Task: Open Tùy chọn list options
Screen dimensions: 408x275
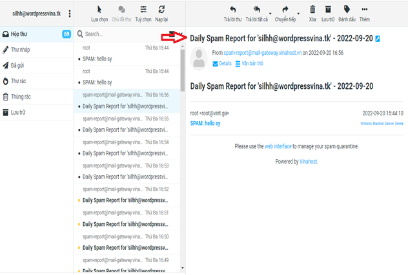Action: pos(143,10)
